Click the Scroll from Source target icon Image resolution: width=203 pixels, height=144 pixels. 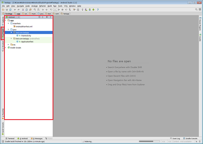pyautogui.click(x=39, y=17)
